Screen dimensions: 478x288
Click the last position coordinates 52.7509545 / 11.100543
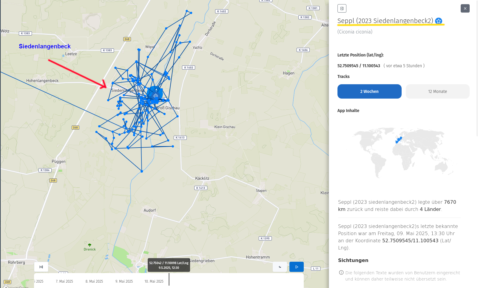(359, 66)
